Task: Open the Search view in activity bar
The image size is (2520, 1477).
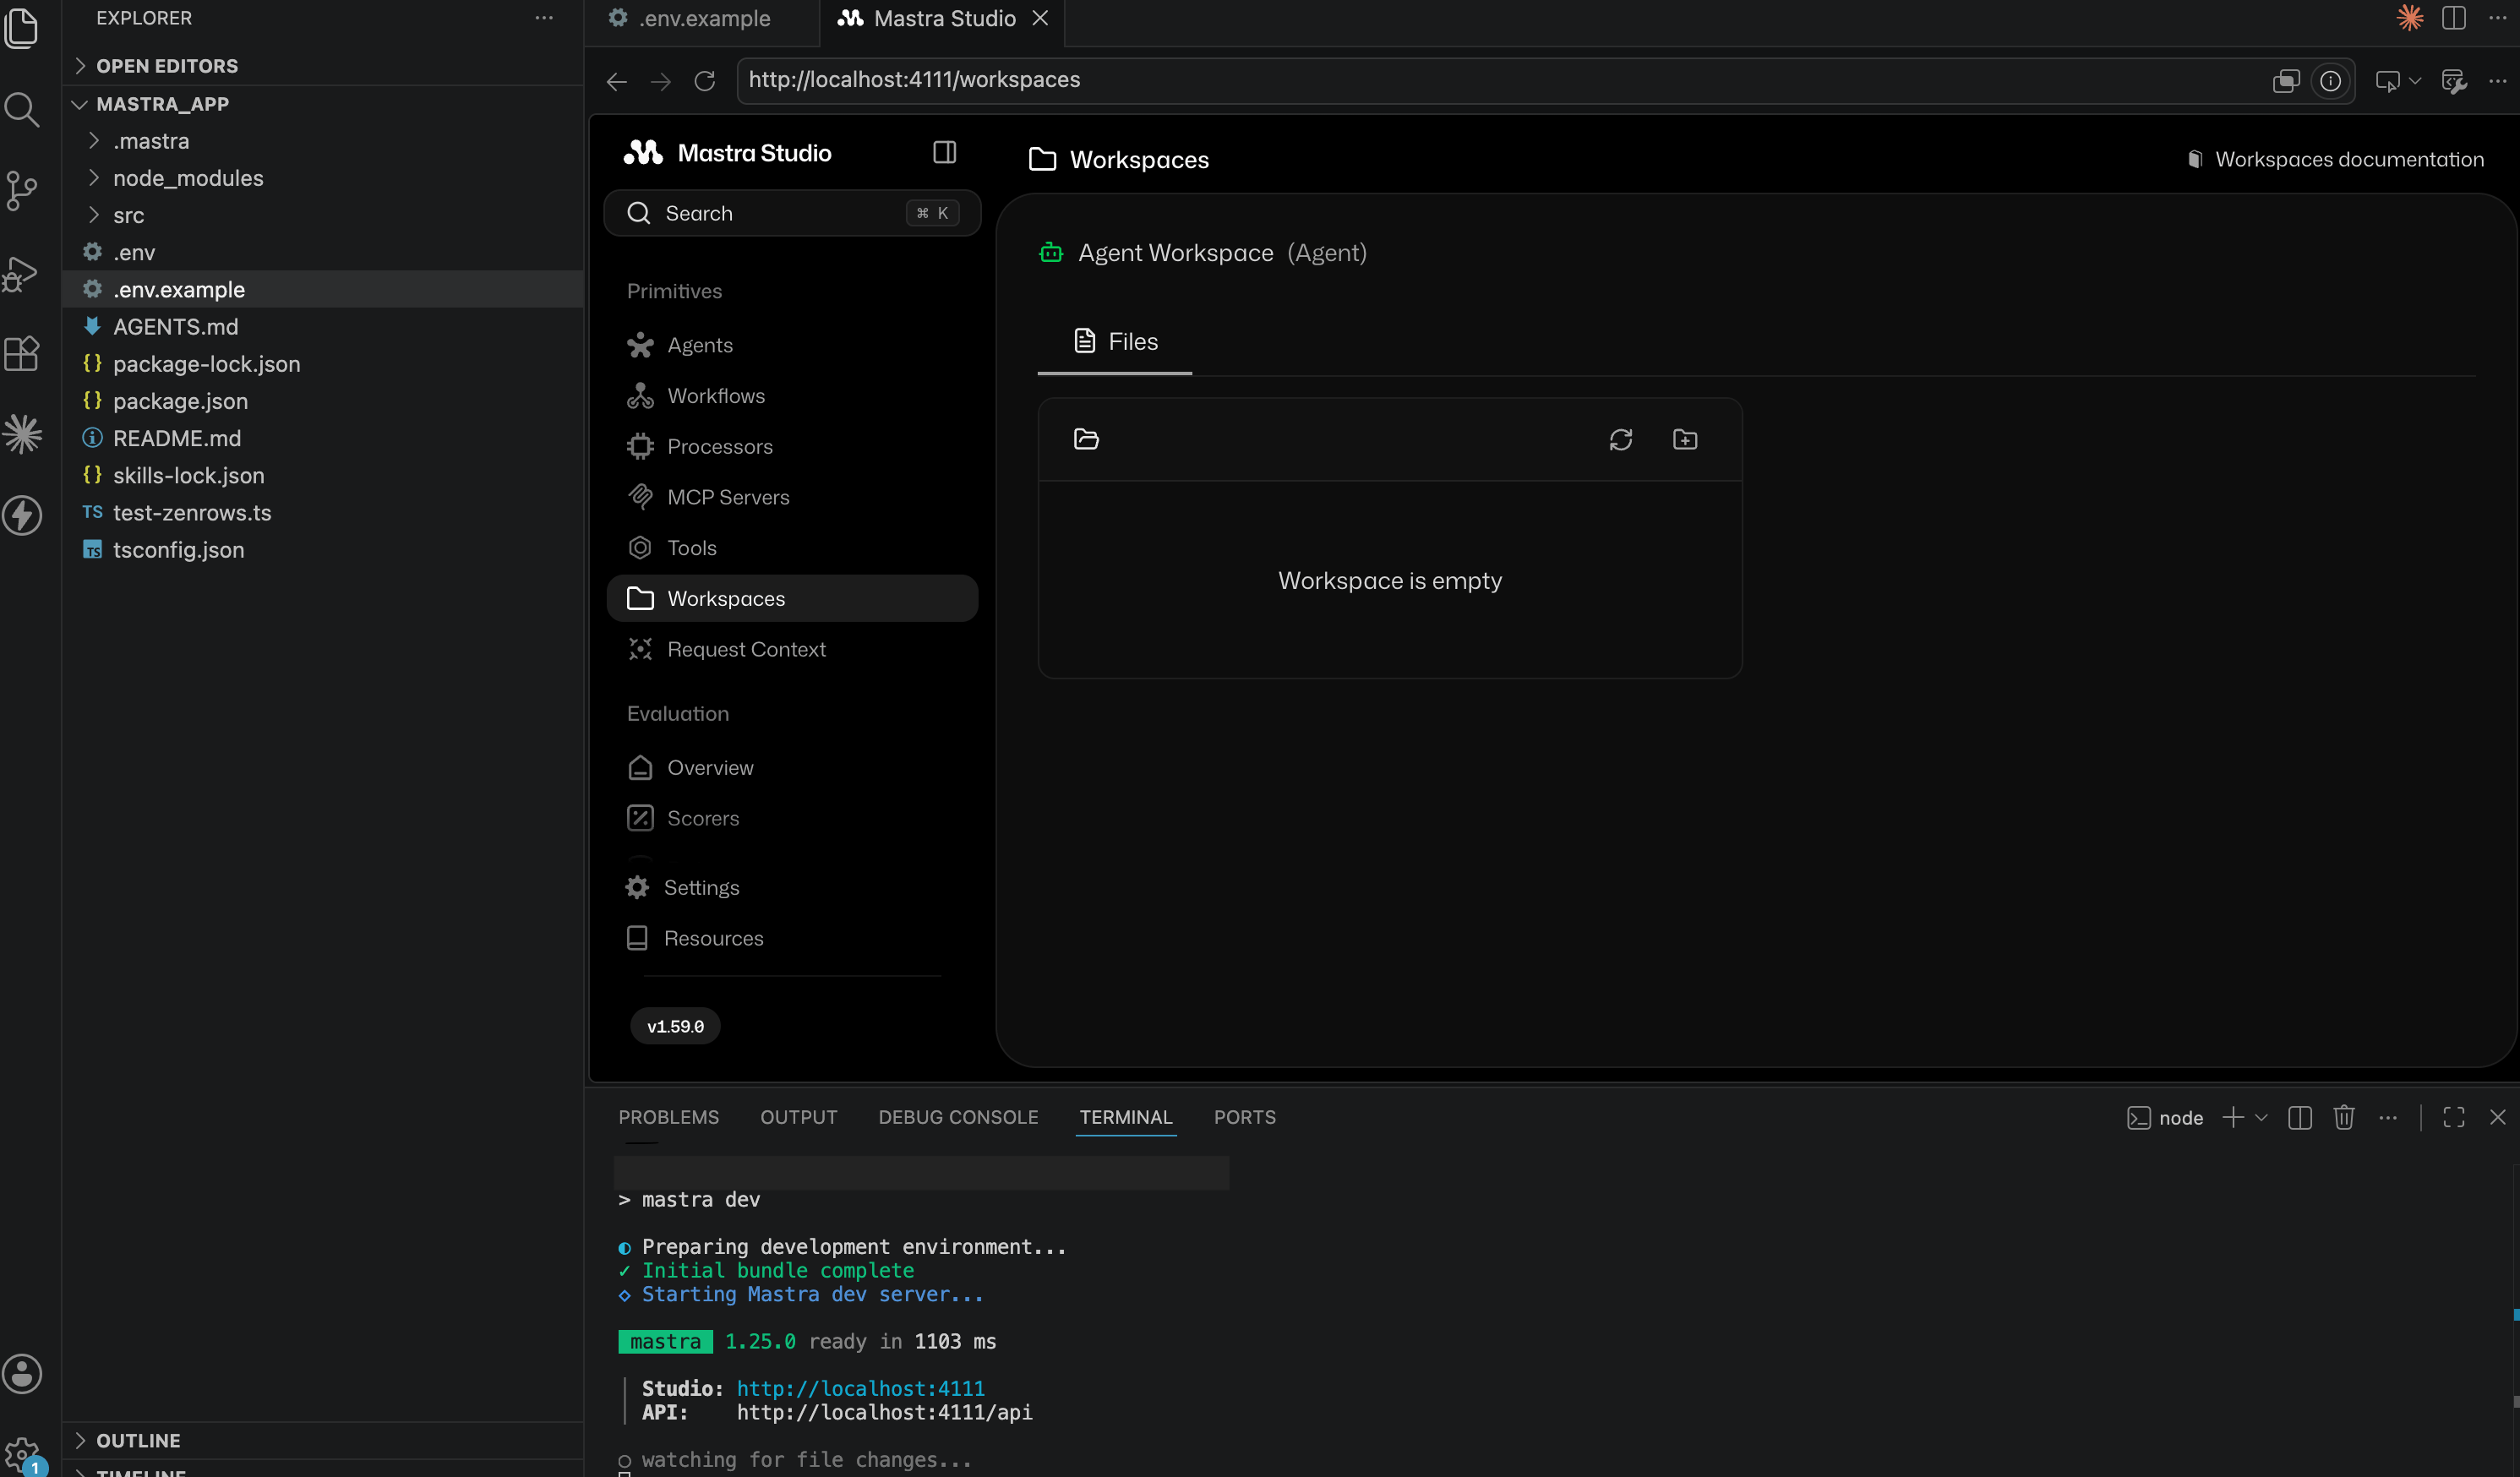Action: [22, 108]
